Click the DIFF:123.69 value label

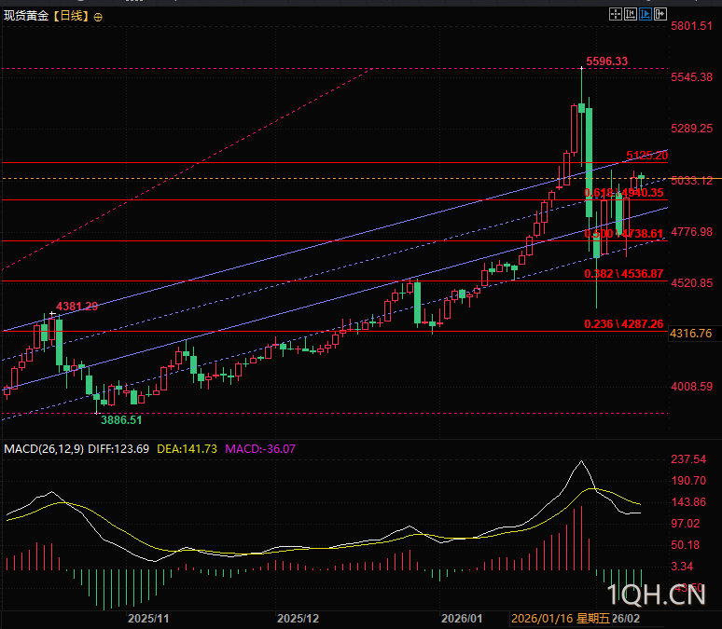(x=118, y=448)
